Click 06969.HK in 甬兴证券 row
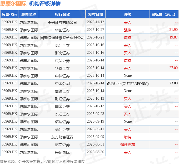 click(x=9, y=22)
